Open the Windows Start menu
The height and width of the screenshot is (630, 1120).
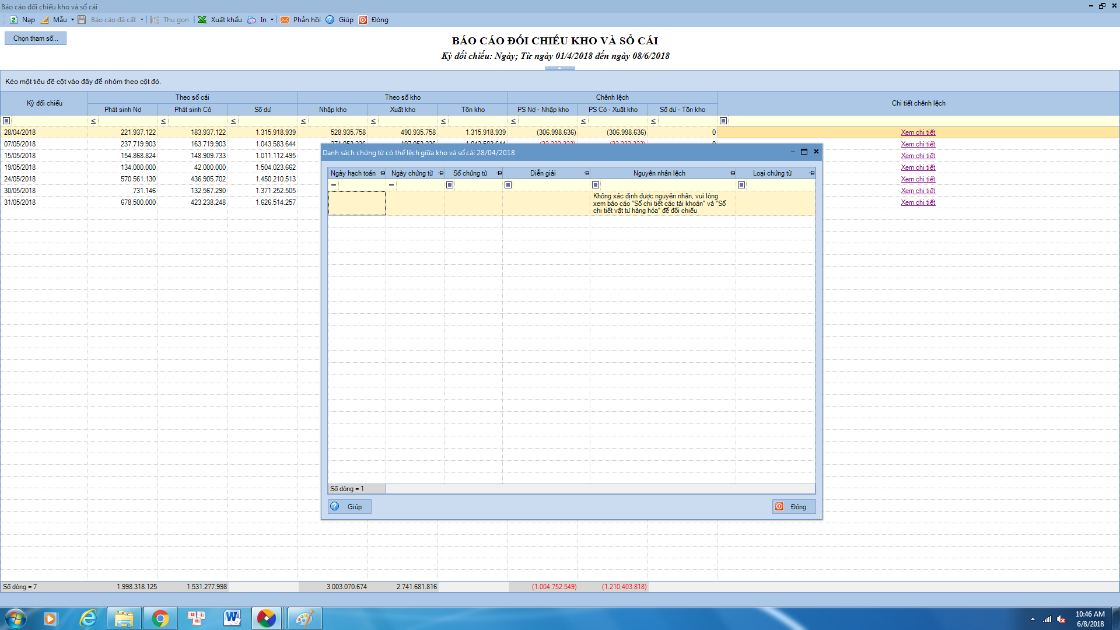[15, 618]
